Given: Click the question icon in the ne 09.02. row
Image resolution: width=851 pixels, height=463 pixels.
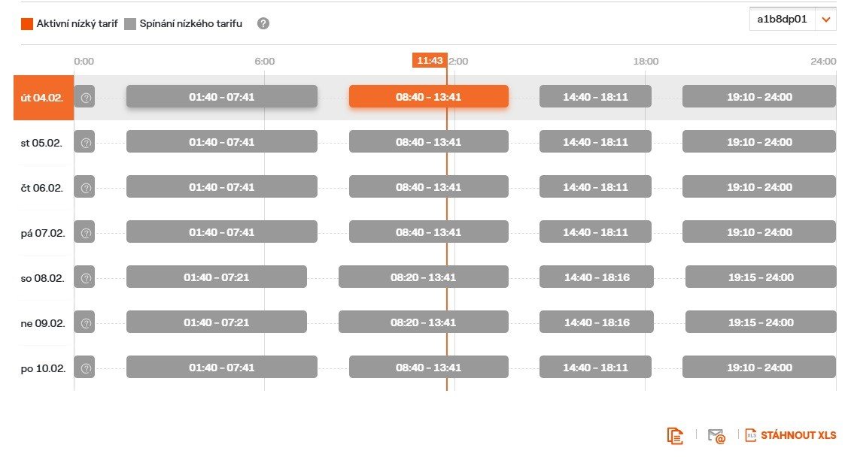Looking at the screenshot, I should coord(86,322).
